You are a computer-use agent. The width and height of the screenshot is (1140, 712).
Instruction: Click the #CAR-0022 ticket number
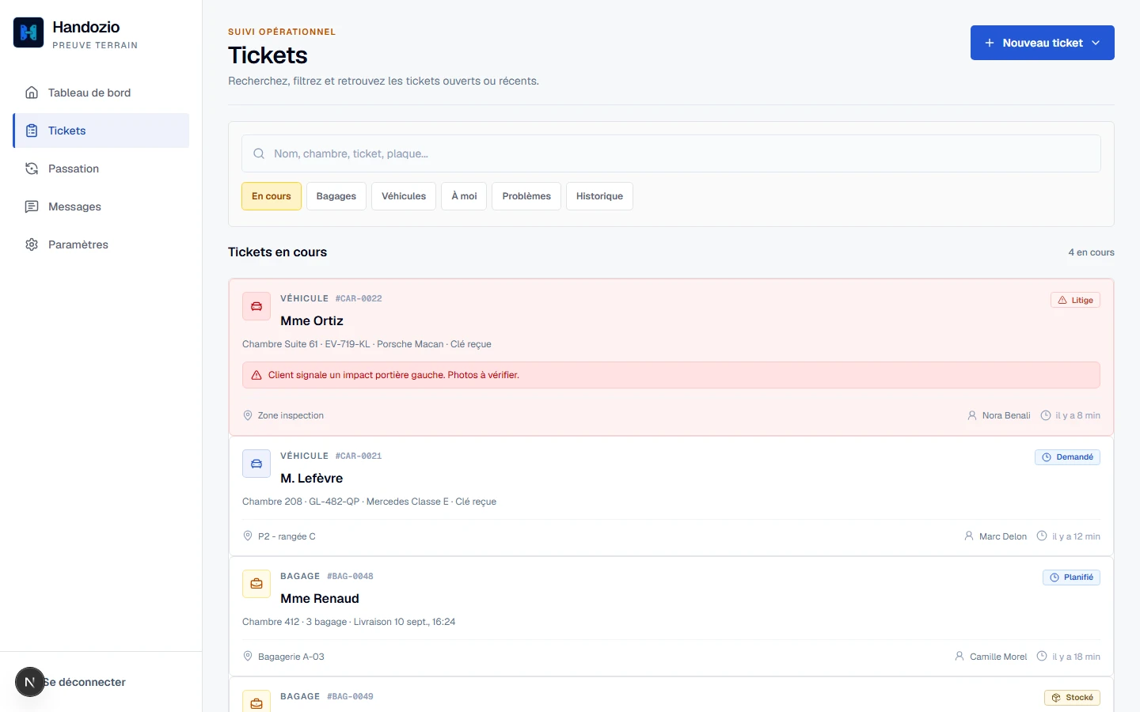point(359,298)
